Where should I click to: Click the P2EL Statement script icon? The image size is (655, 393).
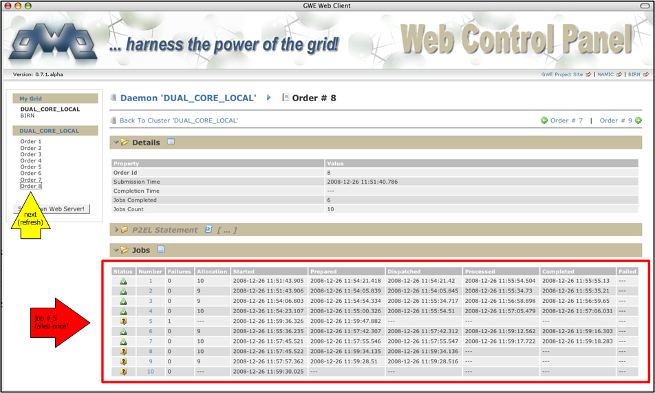(x=208, y=229)
